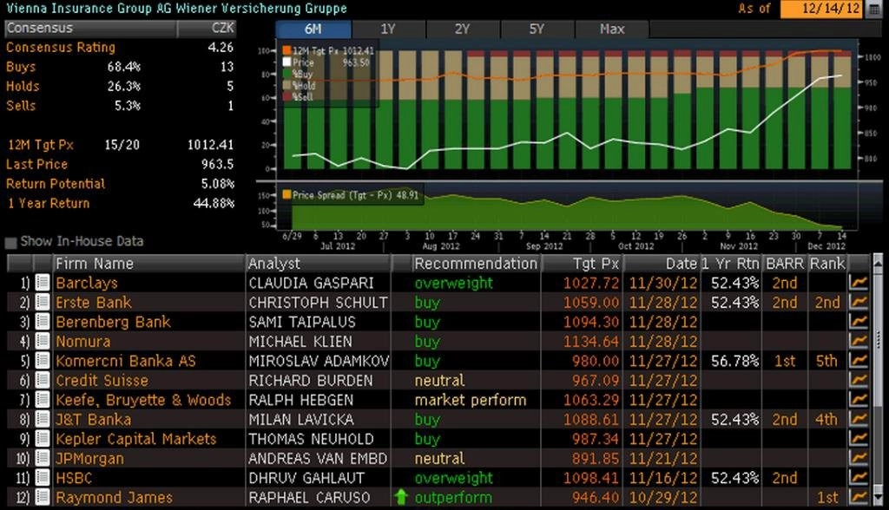
Task: Show the chart icon on the JPMorgan row
Action: point(859,458)
